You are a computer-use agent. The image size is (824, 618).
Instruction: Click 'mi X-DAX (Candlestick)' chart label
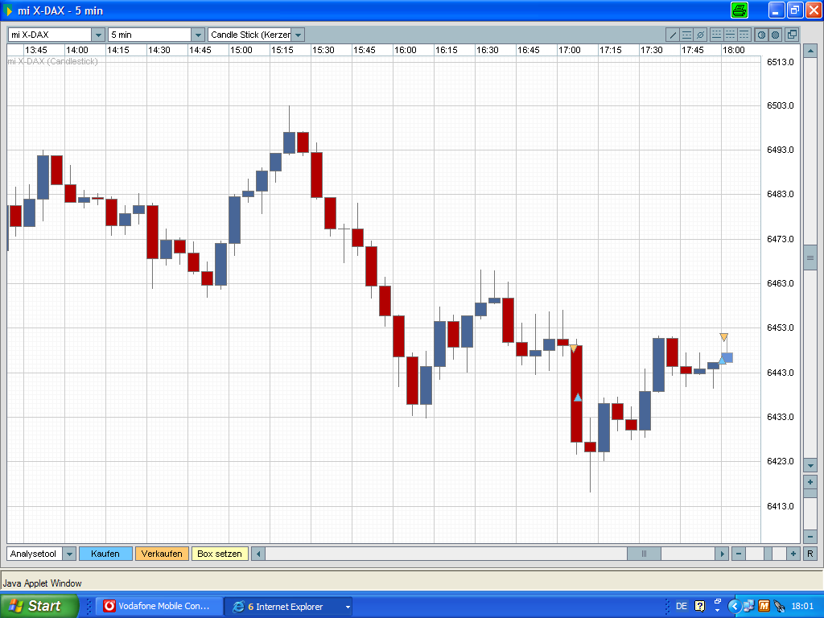(52, 61)
